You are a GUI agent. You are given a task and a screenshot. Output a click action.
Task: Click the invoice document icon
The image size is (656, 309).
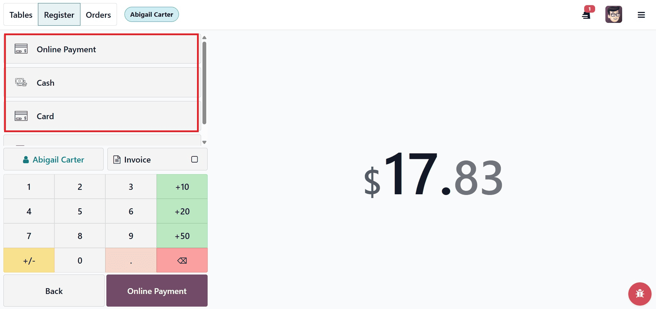point(117,159)
